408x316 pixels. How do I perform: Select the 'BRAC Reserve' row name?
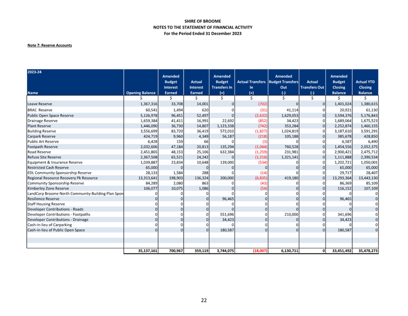40,110
